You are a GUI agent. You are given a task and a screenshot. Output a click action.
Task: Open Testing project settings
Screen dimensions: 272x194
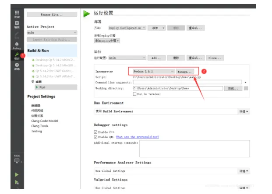point(36,131)
